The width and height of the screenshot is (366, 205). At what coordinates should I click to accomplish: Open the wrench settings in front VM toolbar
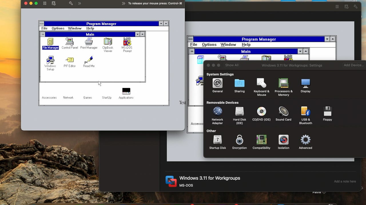[71, 3]
